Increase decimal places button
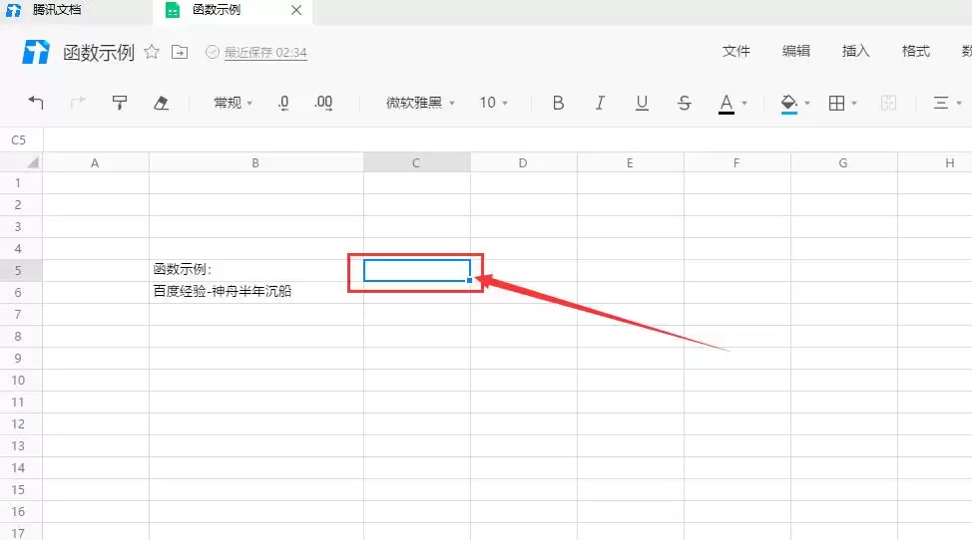 point(323,103)
